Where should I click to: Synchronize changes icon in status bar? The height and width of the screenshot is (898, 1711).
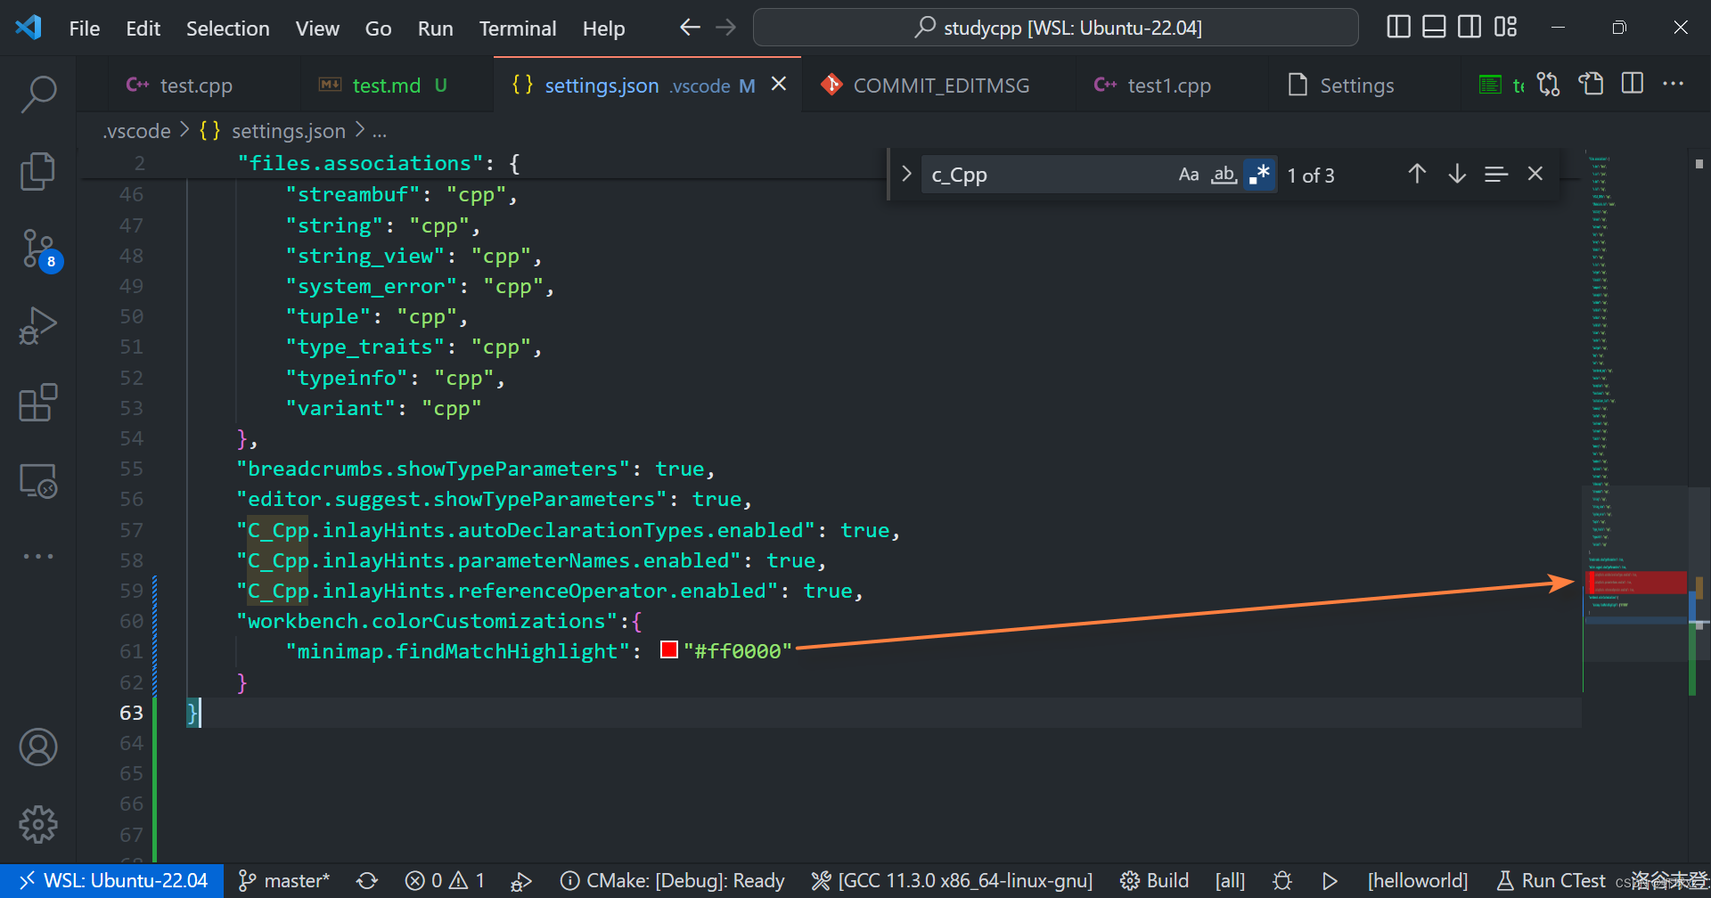pyautogui.click(x=367, y=880)
